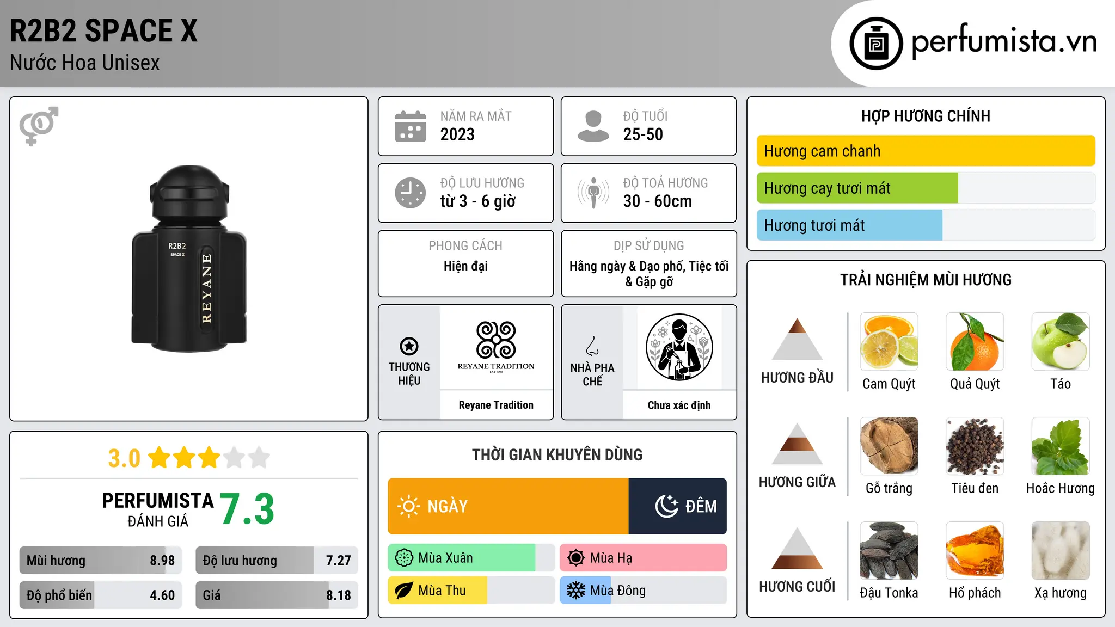The width and height of the screenshot is (1115, 627).
Task: Click the last gray rating star
Action: 259,458
